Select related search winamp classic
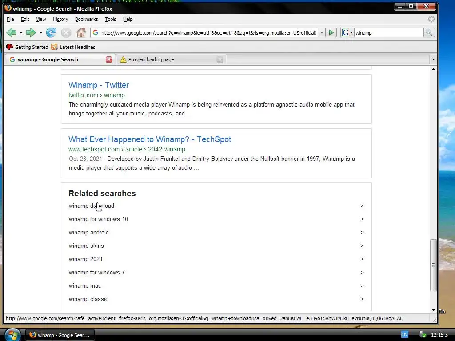 coord(88,299)
